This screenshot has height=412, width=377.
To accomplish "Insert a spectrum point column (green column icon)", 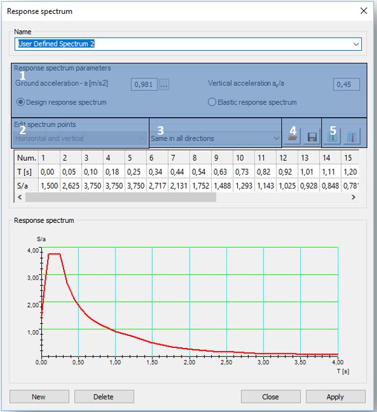I will [332, 137].
